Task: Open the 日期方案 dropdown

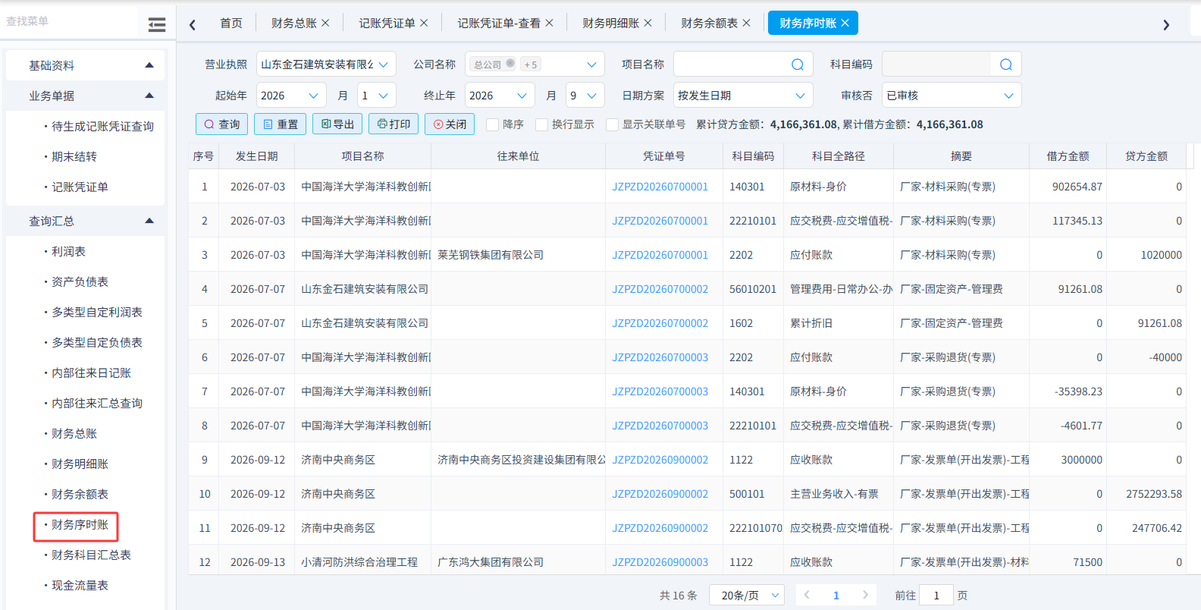Action: 743,96
